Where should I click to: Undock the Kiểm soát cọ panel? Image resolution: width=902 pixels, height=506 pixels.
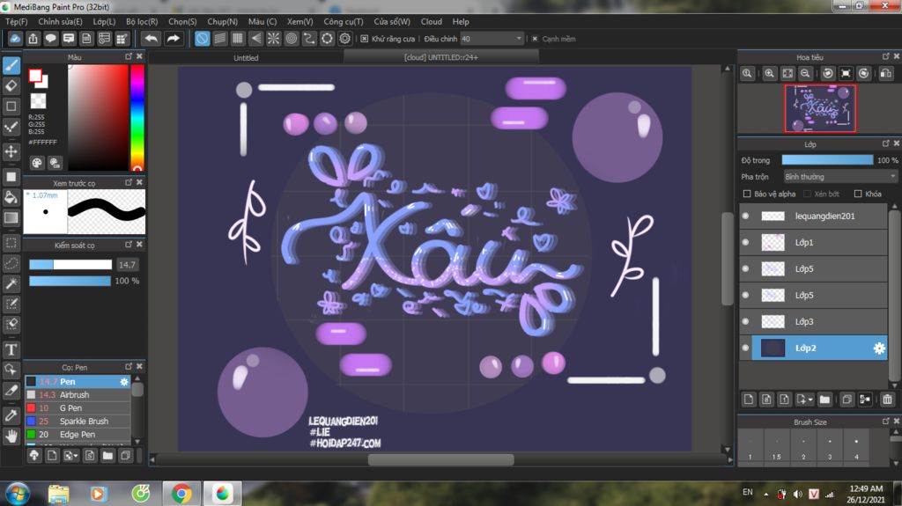129,245
